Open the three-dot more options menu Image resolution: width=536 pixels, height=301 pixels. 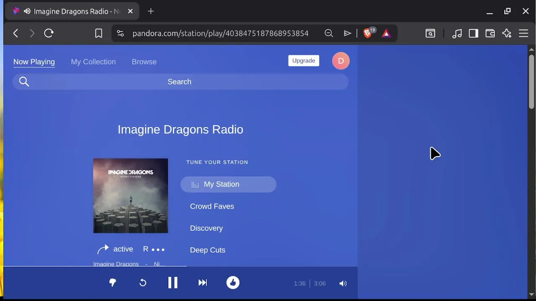click(x=158, y=250)
